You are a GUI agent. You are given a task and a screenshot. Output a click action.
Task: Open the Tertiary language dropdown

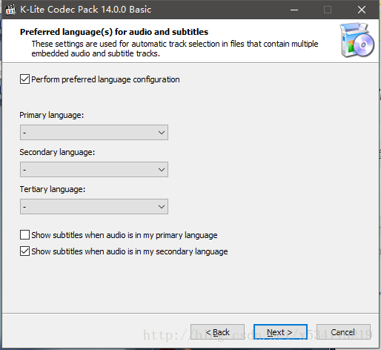(94, 207)
